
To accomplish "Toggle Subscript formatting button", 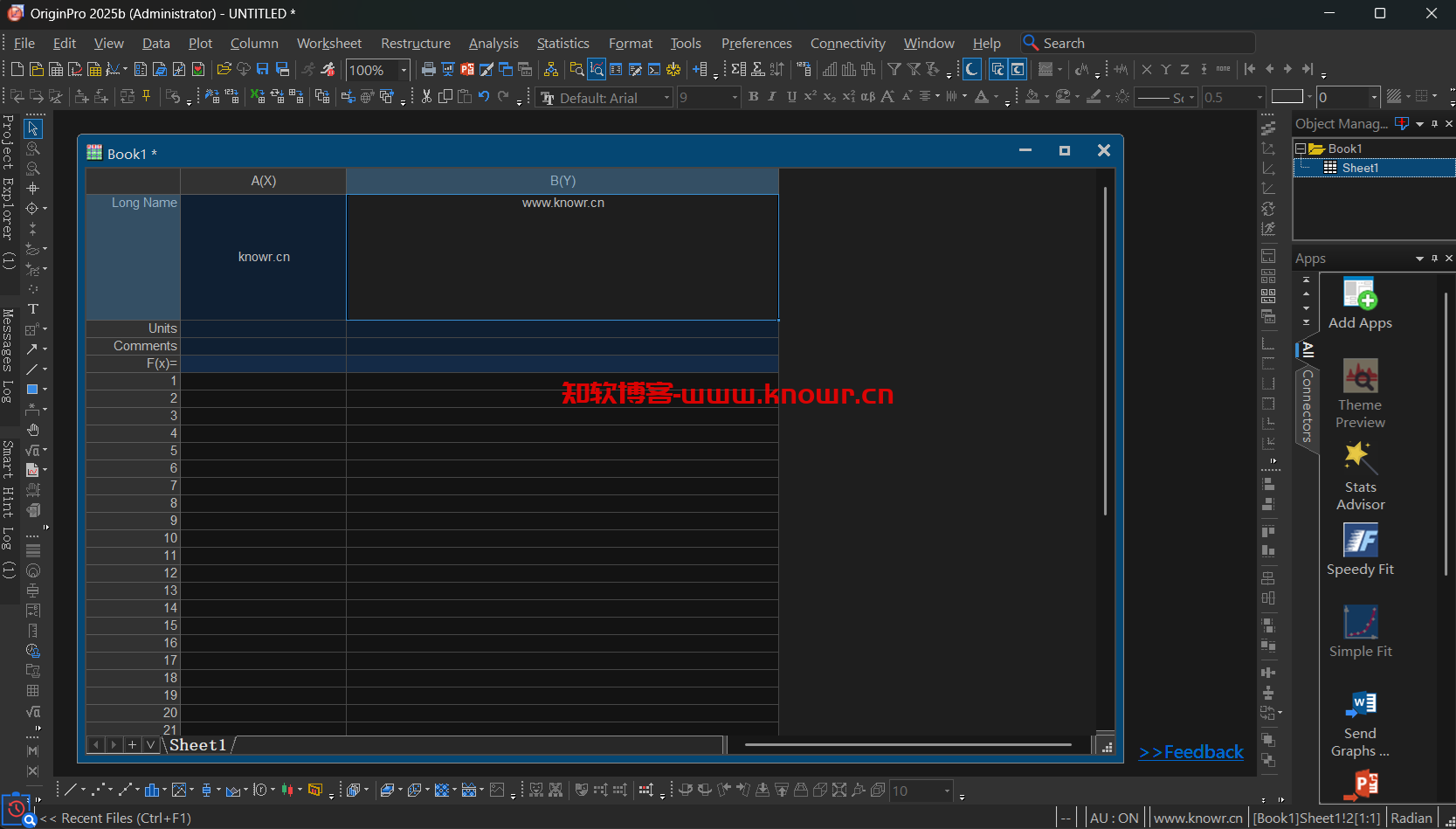I will pos(830,96).
